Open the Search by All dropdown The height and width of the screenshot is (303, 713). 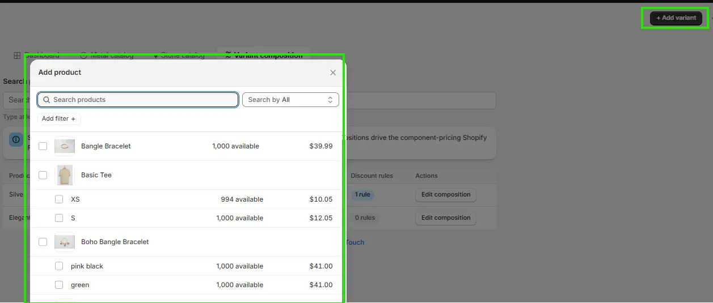click(290, 100)
